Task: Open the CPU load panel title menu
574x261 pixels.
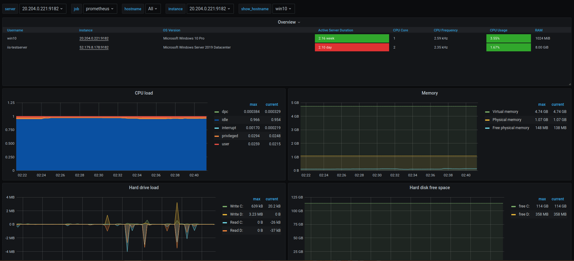Action: (x=144, y=93)
